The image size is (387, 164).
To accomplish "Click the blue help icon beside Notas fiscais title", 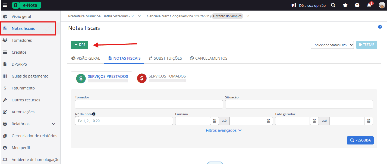I will point(380,27).
